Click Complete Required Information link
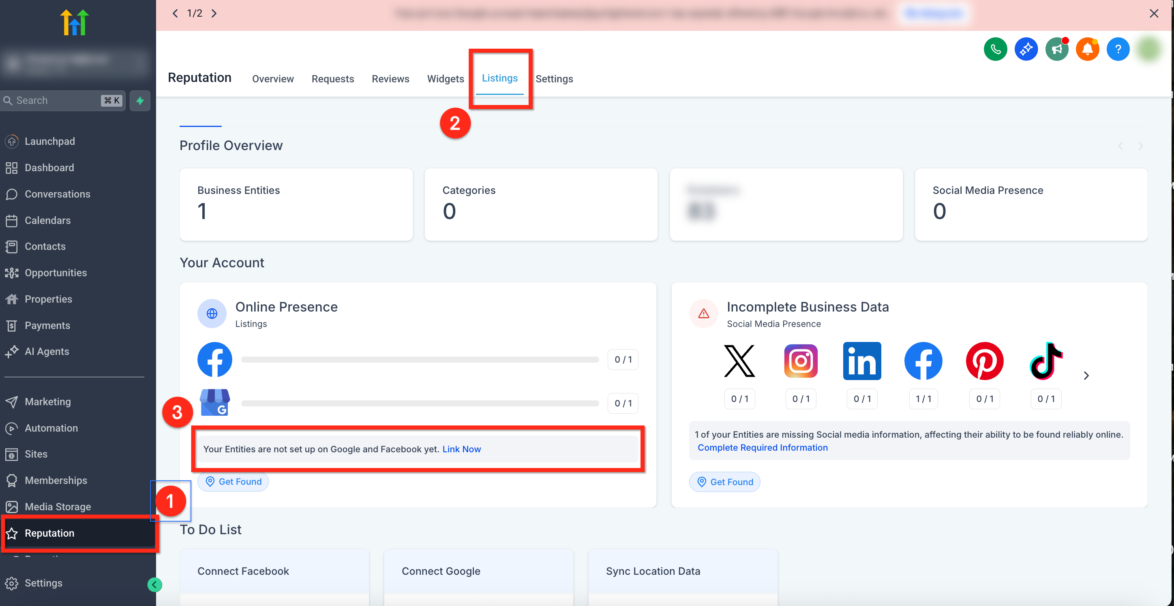 762,447
